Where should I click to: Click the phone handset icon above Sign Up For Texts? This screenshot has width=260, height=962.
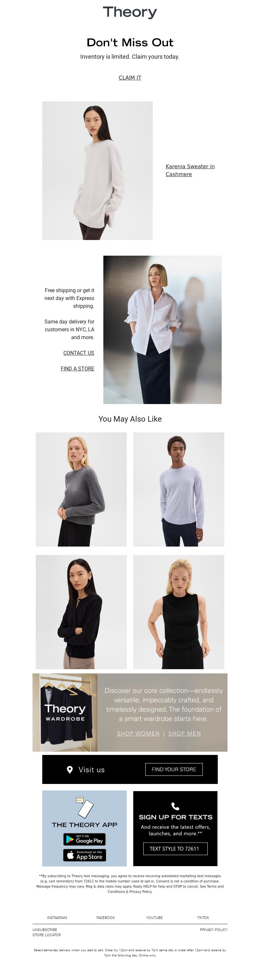click(175, 806)
